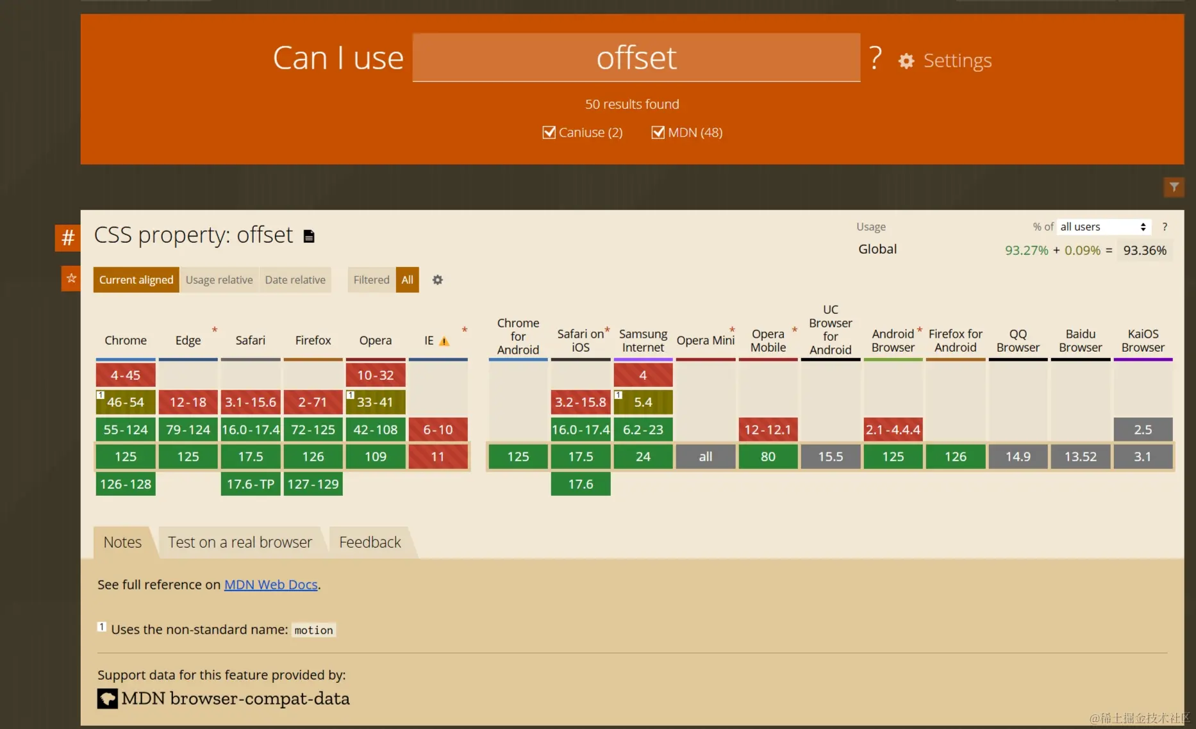Click the offset search input field
Screen dimensions: 1196x729
tap(636, 58)
